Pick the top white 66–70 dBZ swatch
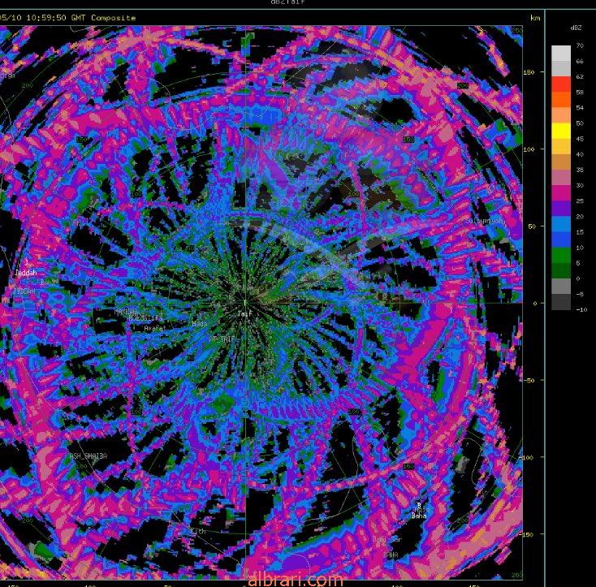The image size is (596, 587). 561,54
